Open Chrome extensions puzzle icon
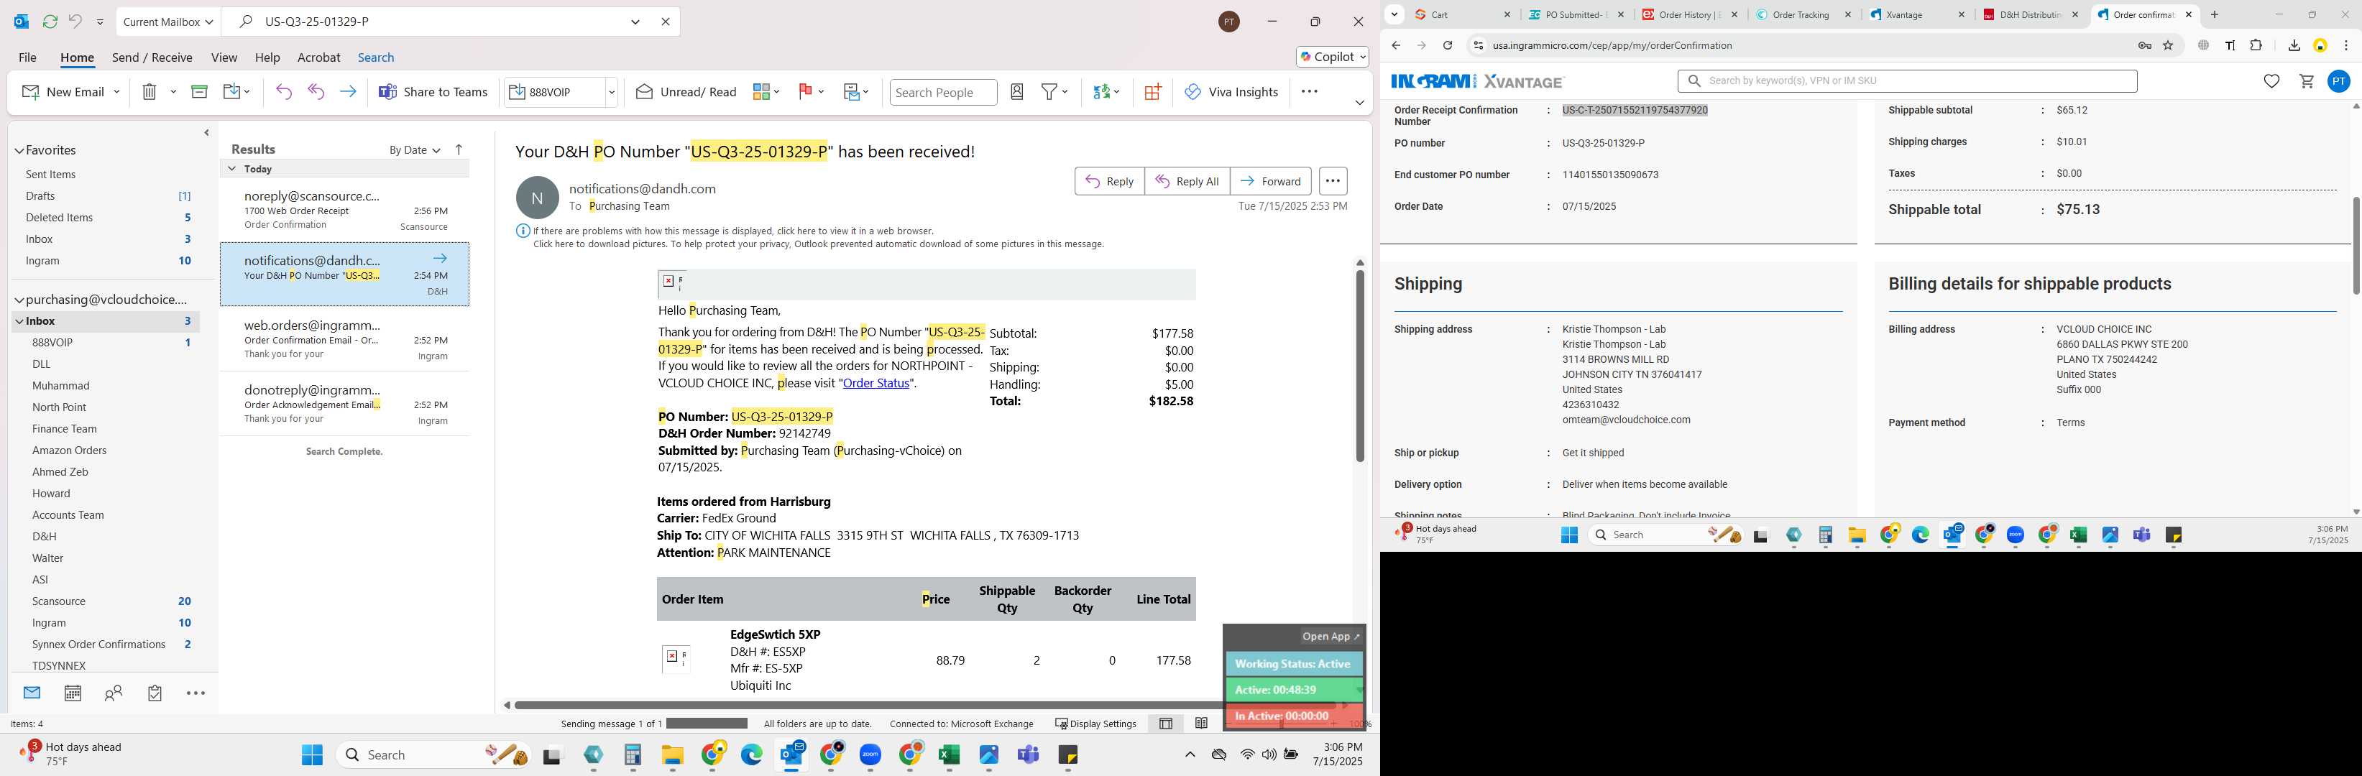Viewport: 2362px width, 776px height. click(x=2256, y=45)
